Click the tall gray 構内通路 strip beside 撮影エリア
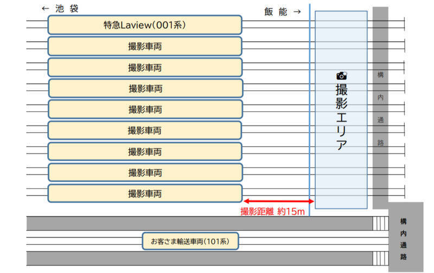 [x=380, y=108]
